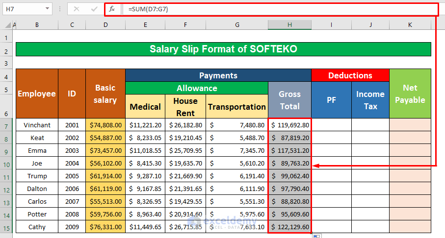Click the Deductions header cell
445x238 pixels.
[x=350, y=75]
